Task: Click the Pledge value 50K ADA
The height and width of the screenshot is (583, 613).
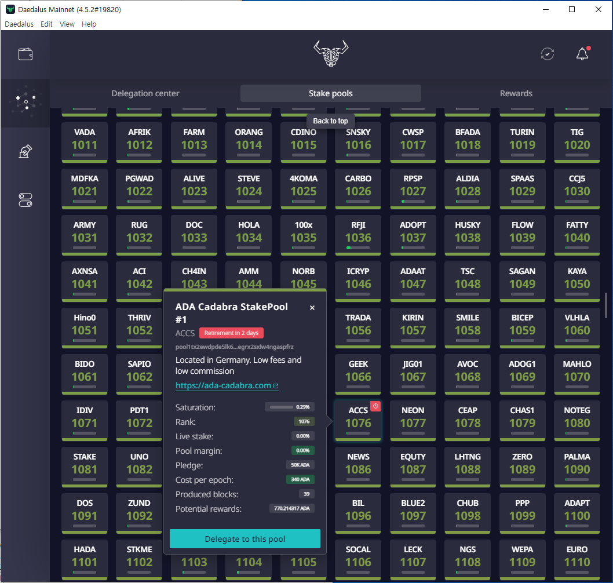Action: (x=300, y=465)
